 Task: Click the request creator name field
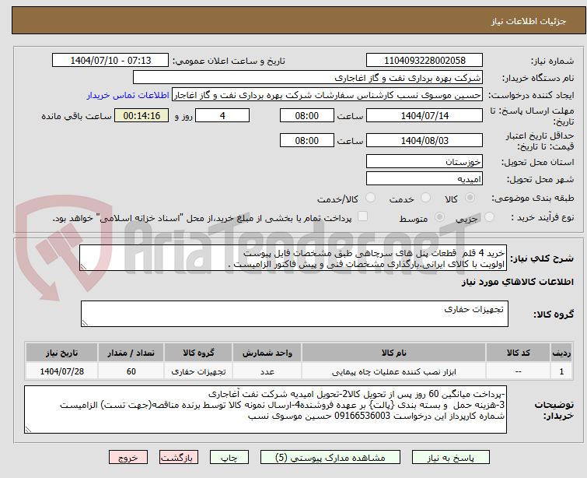coord(327,95)
